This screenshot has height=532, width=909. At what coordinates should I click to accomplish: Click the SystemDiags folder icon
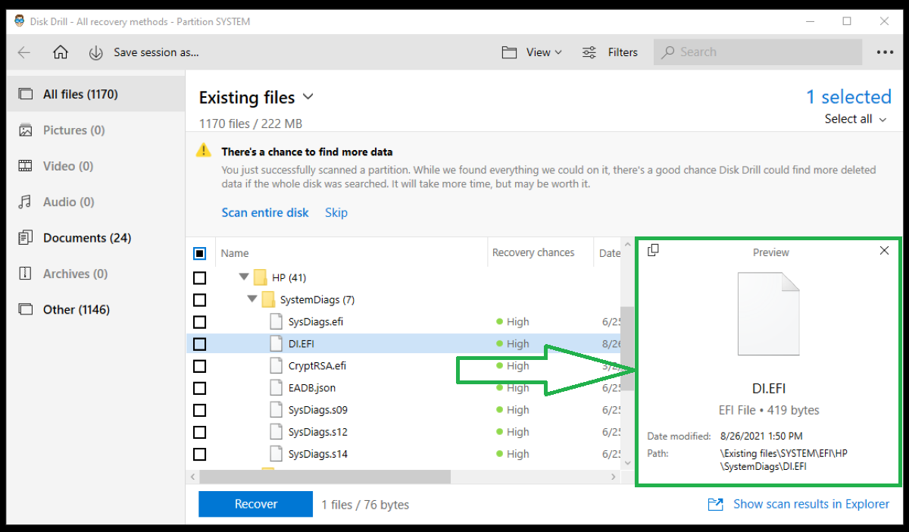(268, 299)
